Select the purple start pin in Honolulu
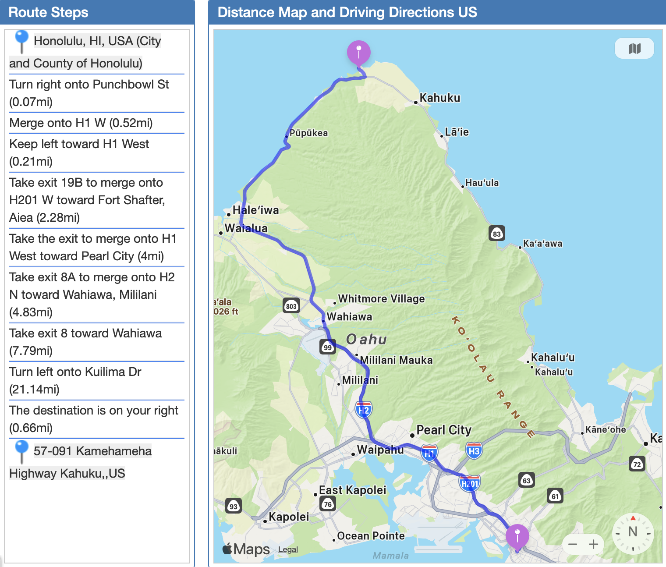 pos(517,536)
